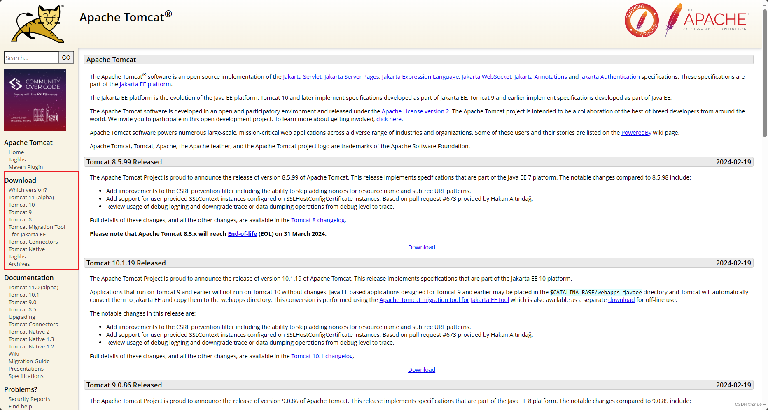Open Tomcat Native 2 documentation

29,332
